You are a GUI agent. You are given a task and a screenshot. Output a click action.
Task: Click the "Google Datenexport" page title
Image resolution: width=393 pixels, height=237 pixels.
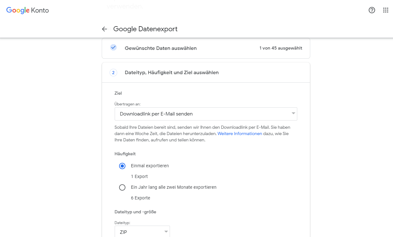[145, 29]
